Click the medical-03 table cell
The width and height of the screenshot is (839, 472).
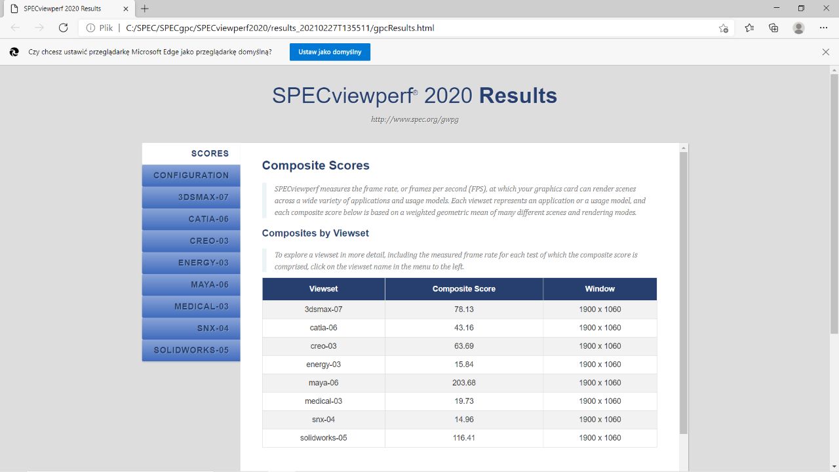point(324,401)
